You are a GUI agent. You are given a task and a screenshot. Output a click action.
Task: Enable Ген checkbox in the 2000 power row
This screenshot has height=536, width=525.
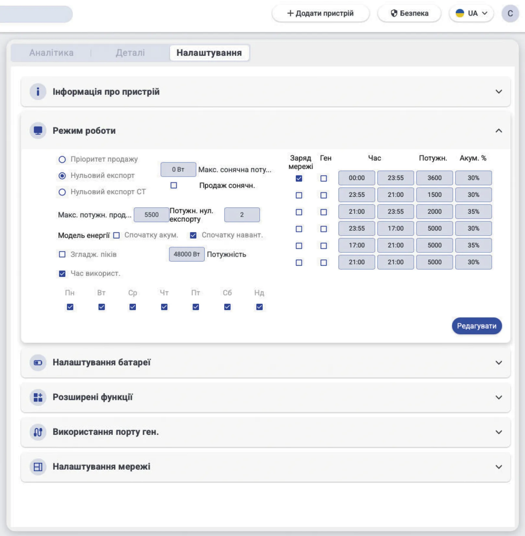(324, 212)
